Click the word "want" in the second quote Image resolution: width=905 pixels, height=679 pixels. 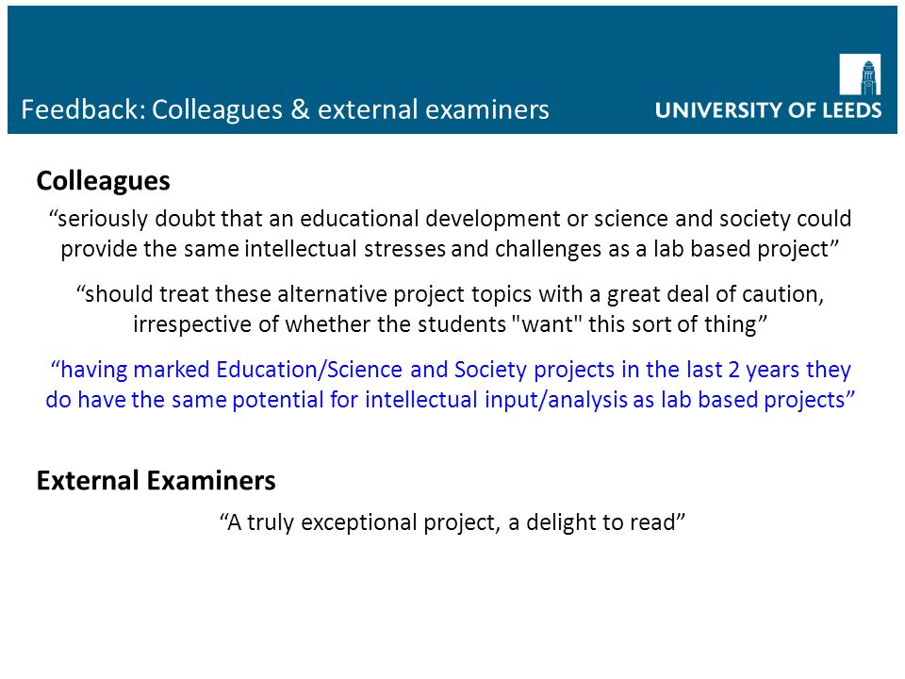(x=547, y=324)
